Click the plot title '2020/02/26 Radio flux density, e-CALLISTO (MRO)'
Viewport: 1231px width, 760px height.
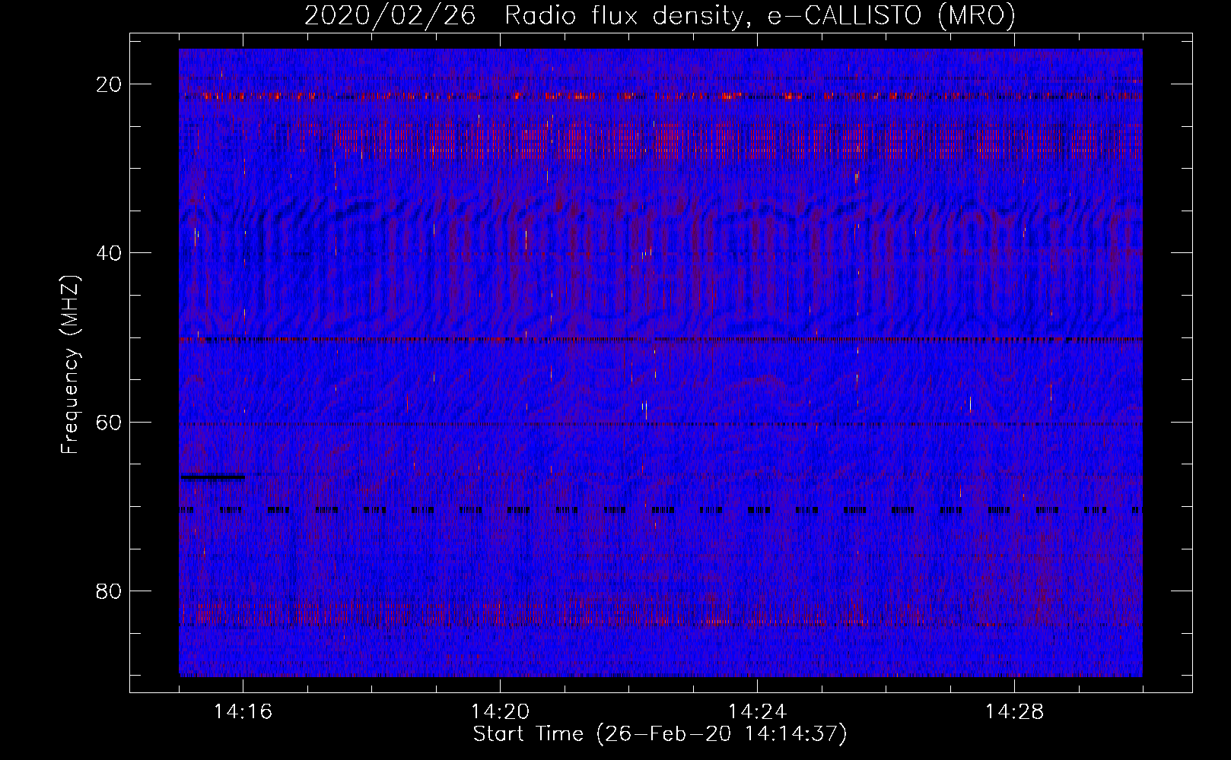click(x=660, y=15)
